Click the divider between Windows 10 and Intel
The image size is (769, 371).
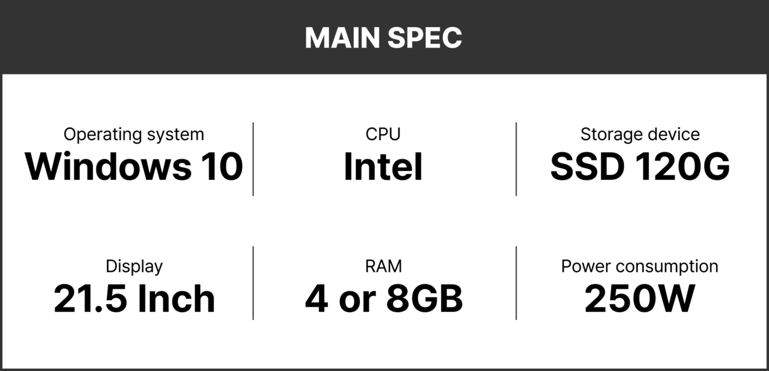(253, 159)
